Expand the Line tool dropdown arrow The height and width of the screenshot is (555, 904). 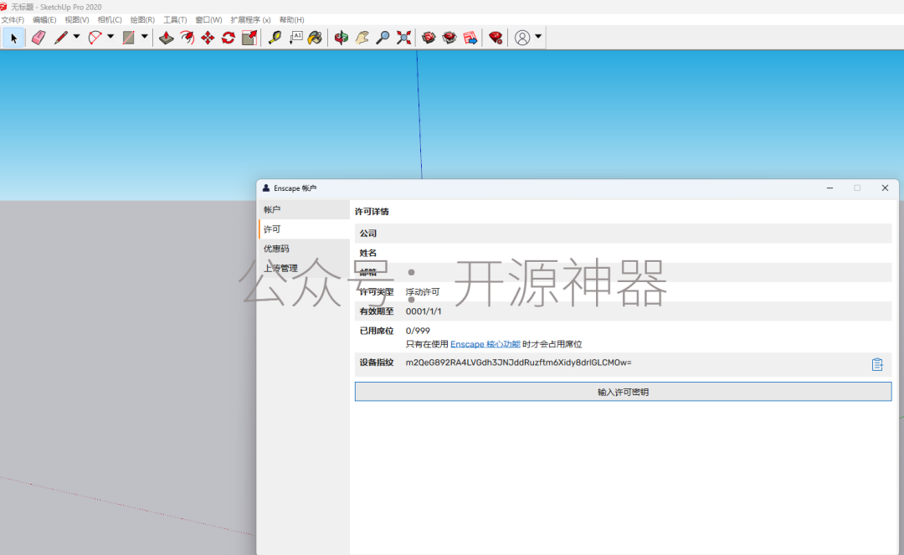pos(76,36)
